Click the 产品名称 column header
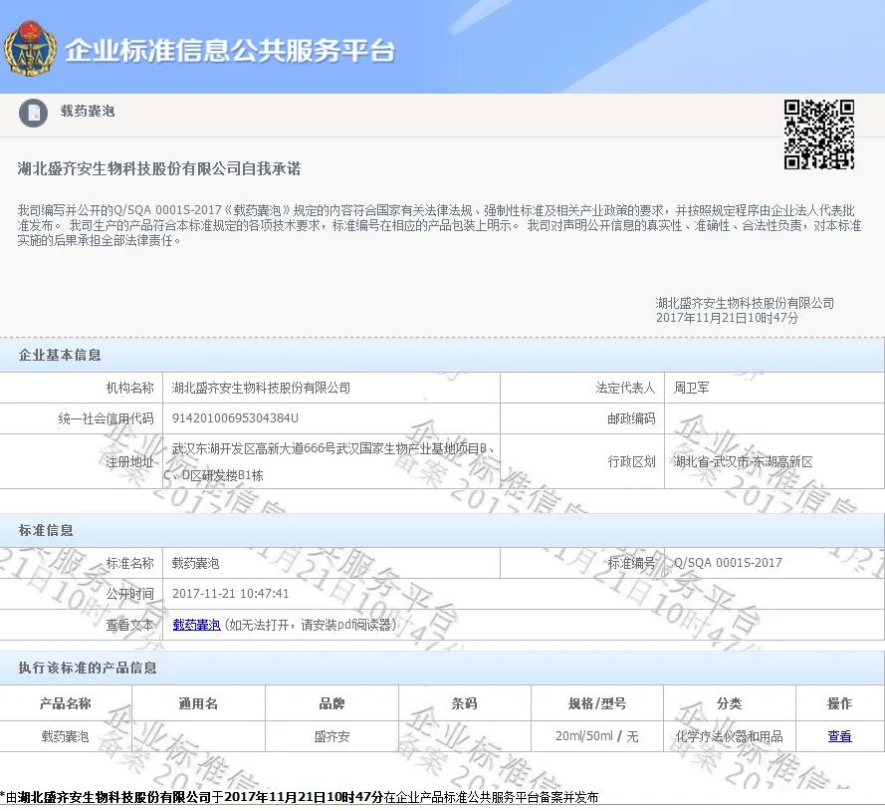Viewport: 885px width, 811px height. pyautogui.click(x=66, y=703)
